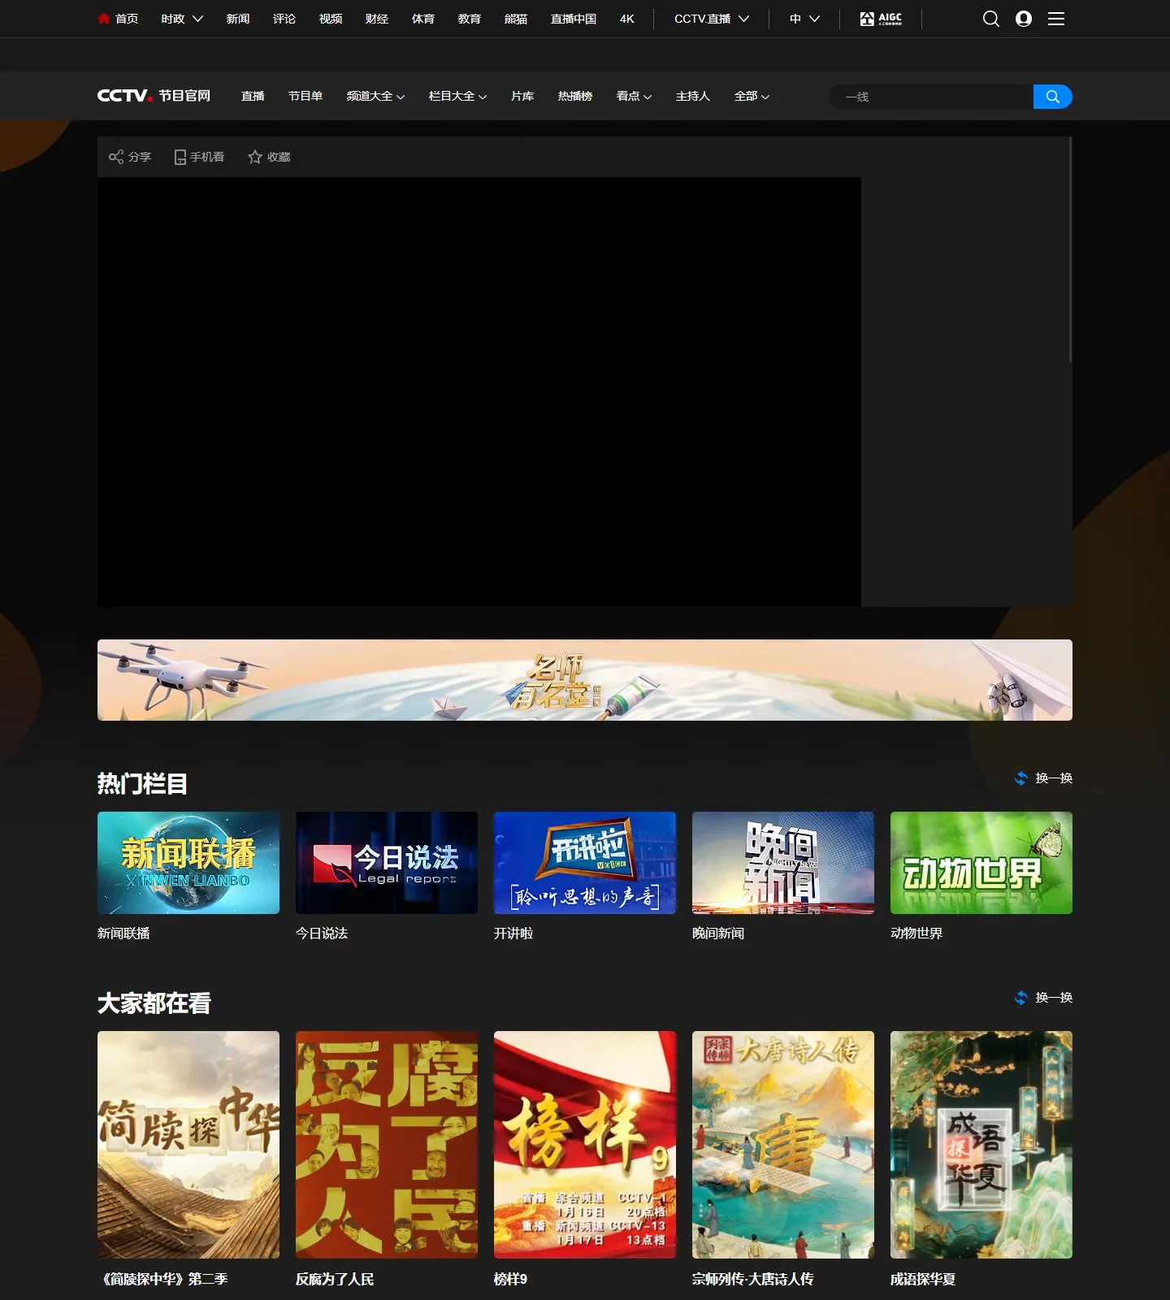Expand the 时政 dropdown
Viewport: 1170px width, 1300px height.
pyautogui.click(x=182, y=19)
